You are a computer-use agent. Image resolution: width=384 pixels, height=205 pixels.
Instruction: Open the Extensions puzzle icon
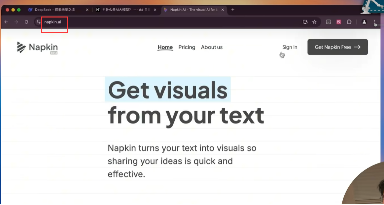coord(349,22)
